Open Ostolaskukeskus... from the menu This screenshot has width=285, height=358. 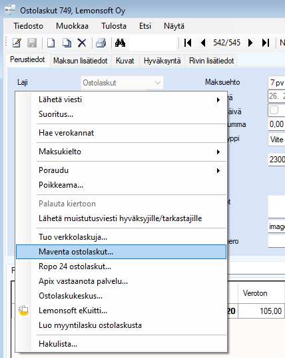tap(121, 296)
